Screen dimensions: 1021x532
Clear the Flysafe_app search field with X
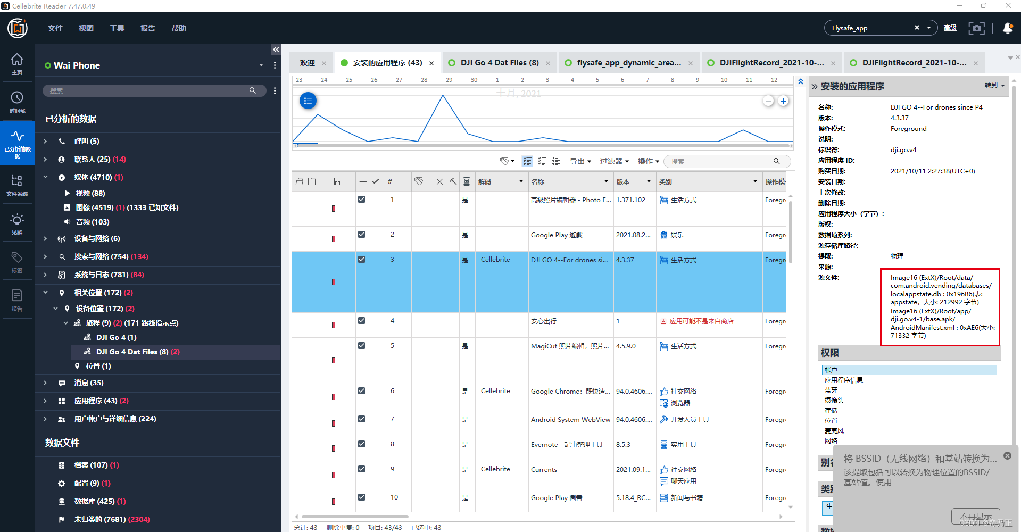click(917, 28)
